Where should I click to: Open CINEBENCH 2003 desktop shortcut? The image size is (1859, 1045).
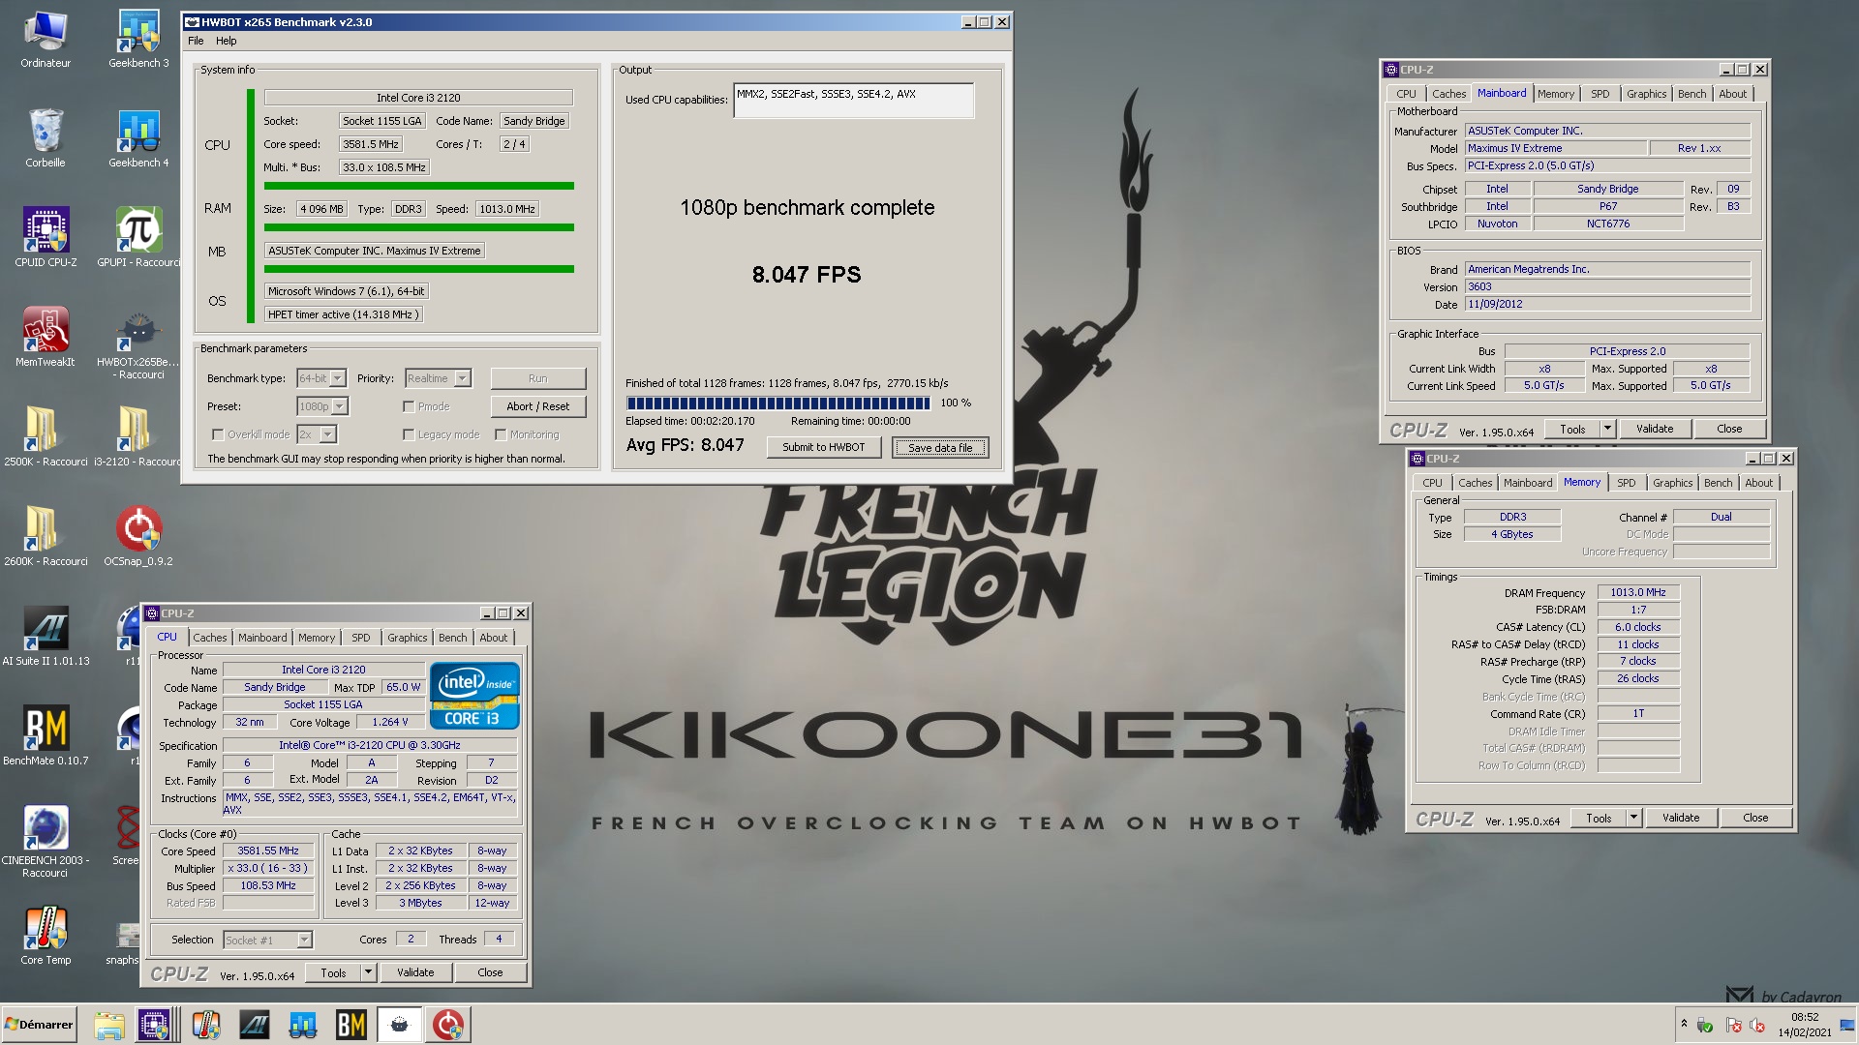pos(46,842)
